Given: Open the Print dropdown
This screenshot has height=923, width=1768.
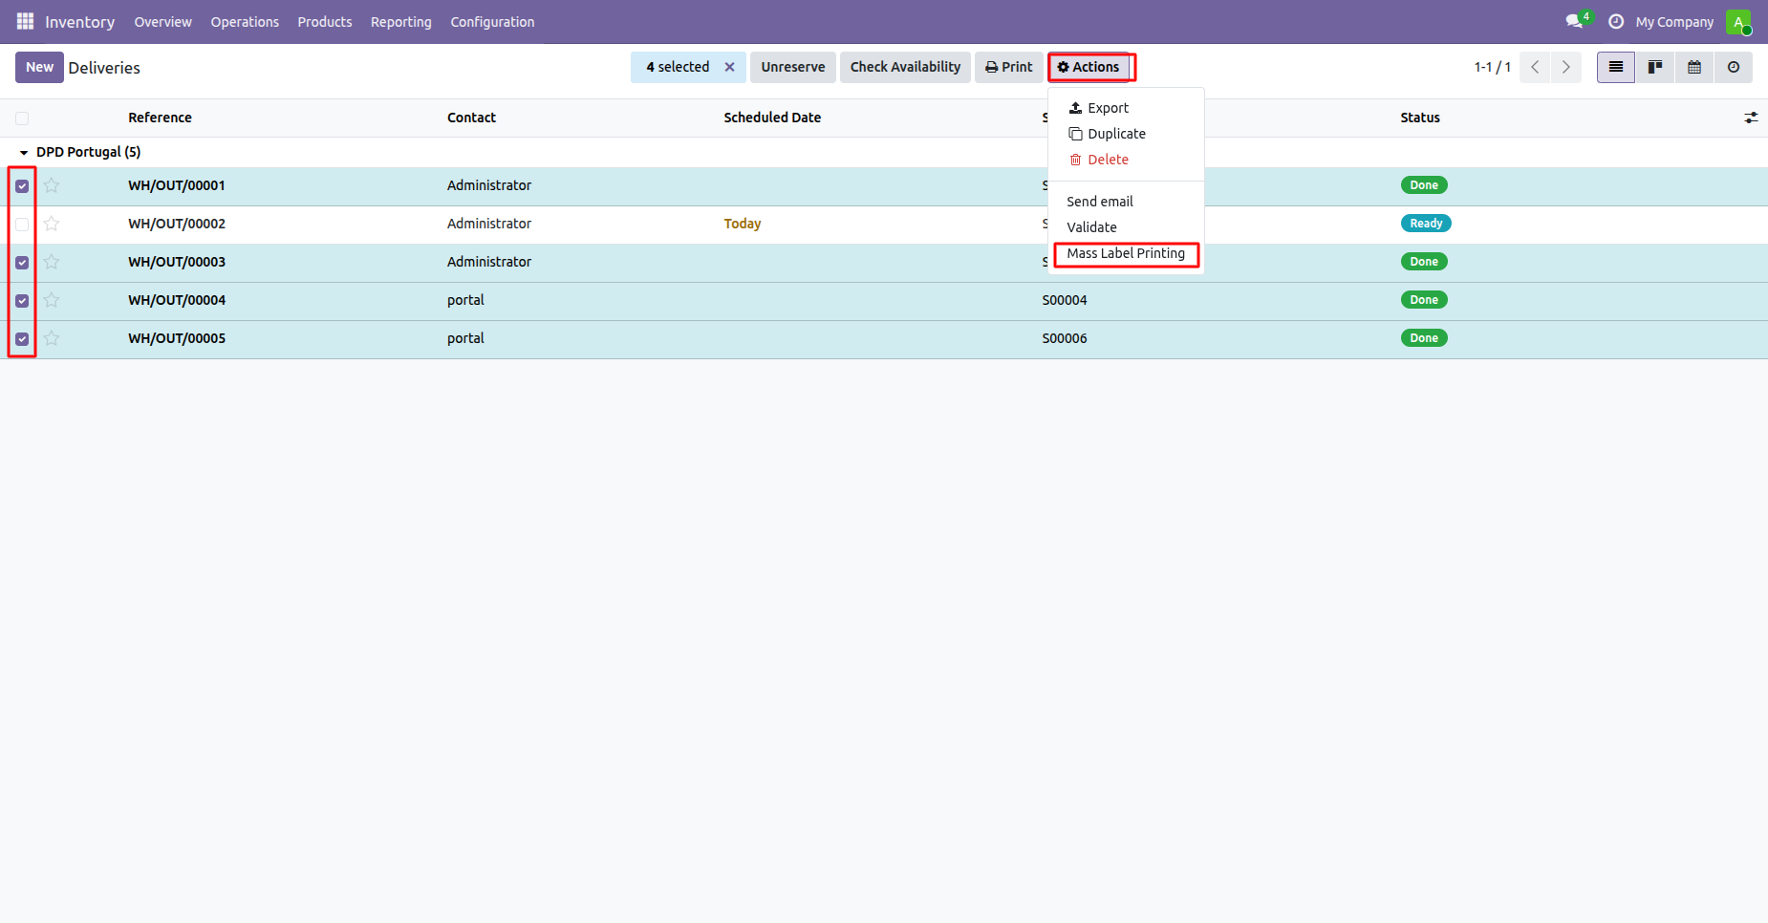Looking at the screenshot, I should point(1009,67).
